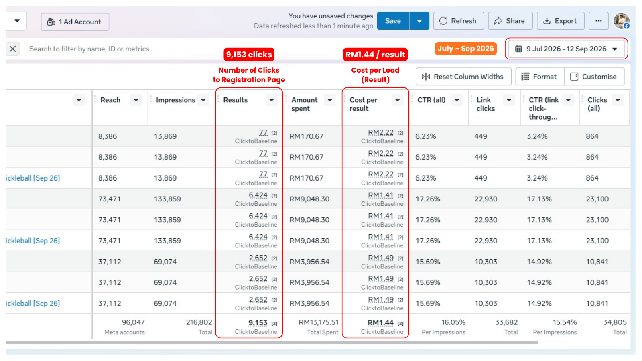This screenshot has height=361, width=642.
Task: Save the unsaved changes
Action: tap(393, 21)
